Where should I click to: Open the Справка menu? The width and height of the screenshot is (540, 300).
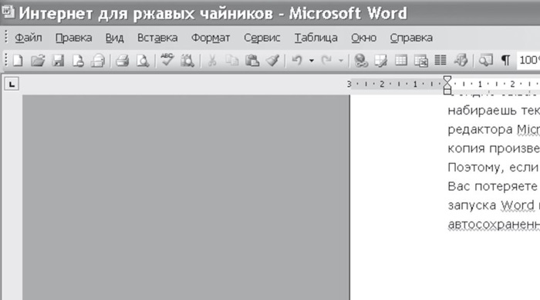[x=411, y=38]
